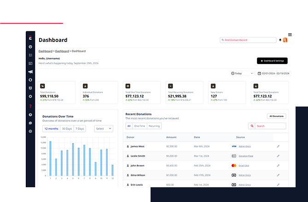The height and width of the screenshot is (202, 308).
Task: Open the gear icon in the sidebar
Action: [30, 96]
